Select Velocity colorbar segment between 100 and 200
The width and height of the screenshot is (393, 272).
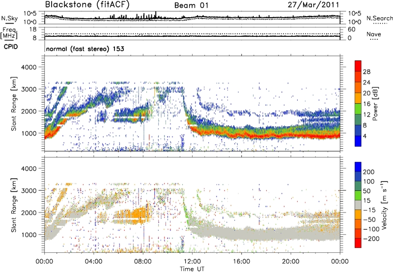coord(358,177)
